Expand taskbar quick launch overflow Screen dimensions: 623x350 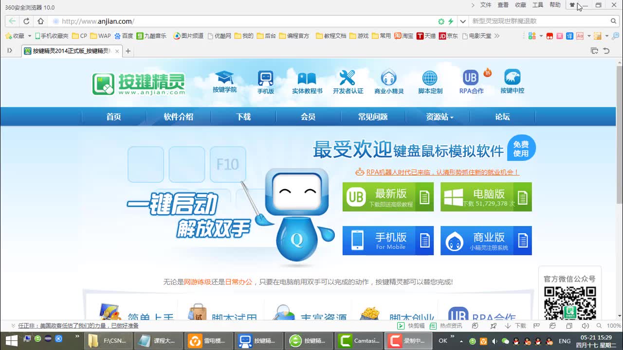tap(77, 336)
